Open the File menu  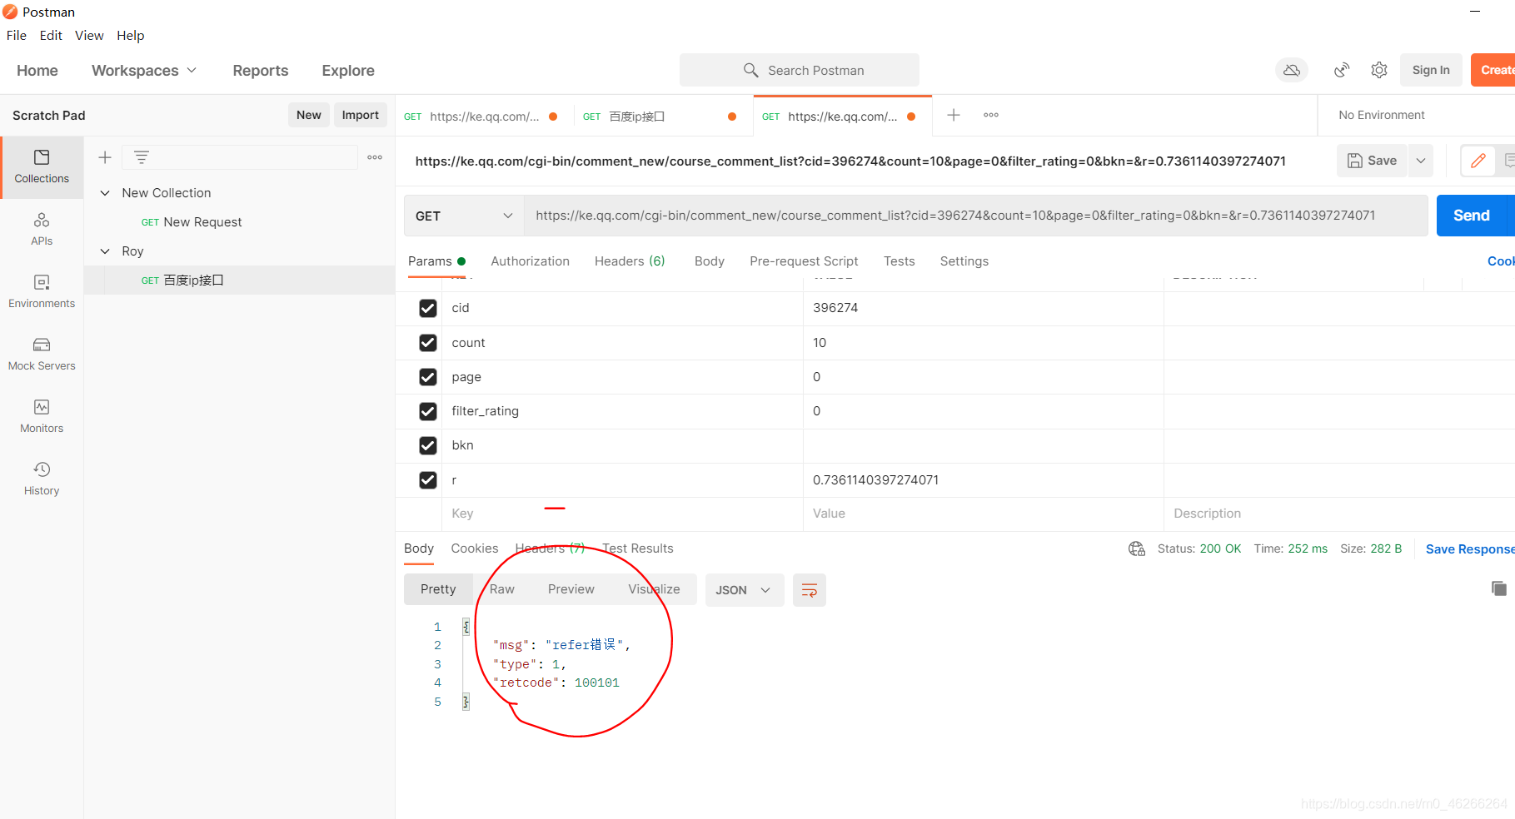coord(17,36)
